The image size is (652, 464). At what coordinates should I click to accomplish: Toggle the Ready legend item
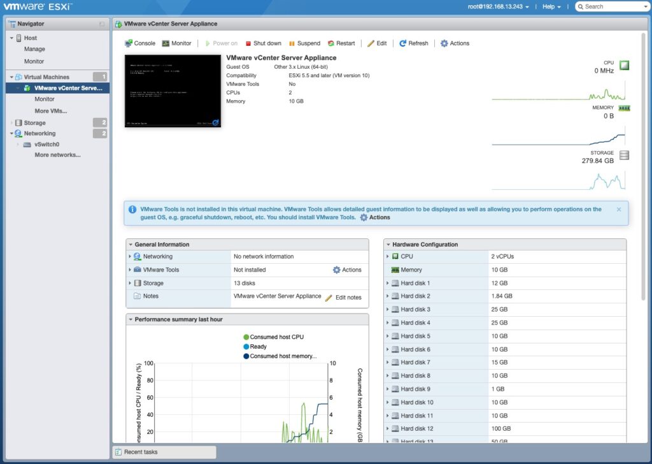coord(255,347)
